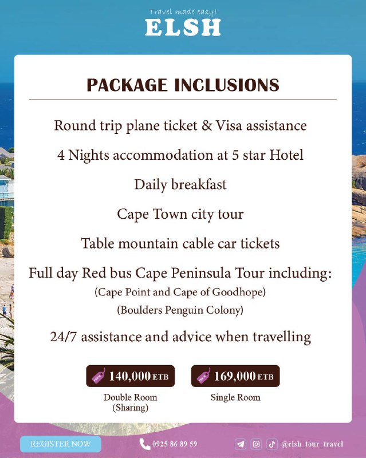Open the Instagram icon
The height and width of the screenshot is (458, 366).
(x=257, y=444)
